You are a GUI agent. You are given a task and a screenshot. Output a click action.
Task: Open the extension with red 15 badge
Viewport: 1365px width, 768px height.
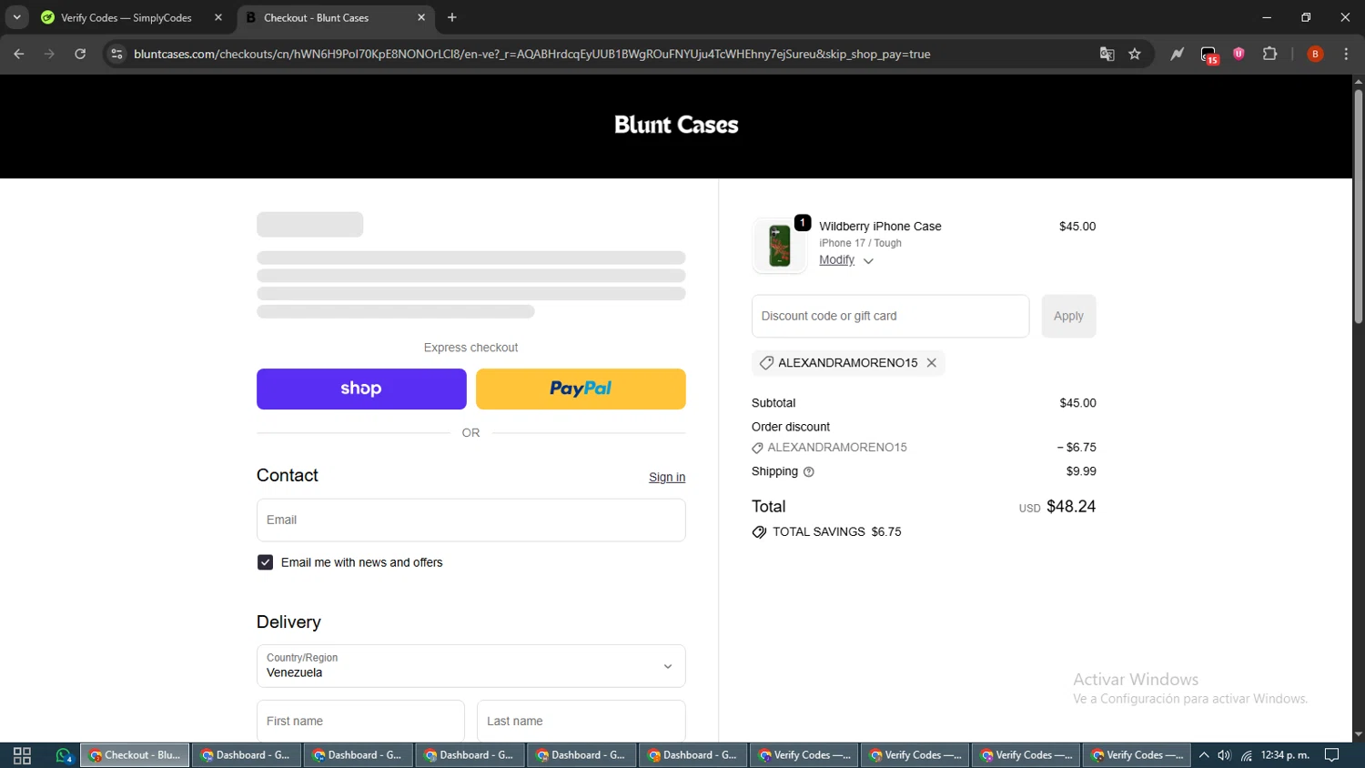[x=1208, y=55]
